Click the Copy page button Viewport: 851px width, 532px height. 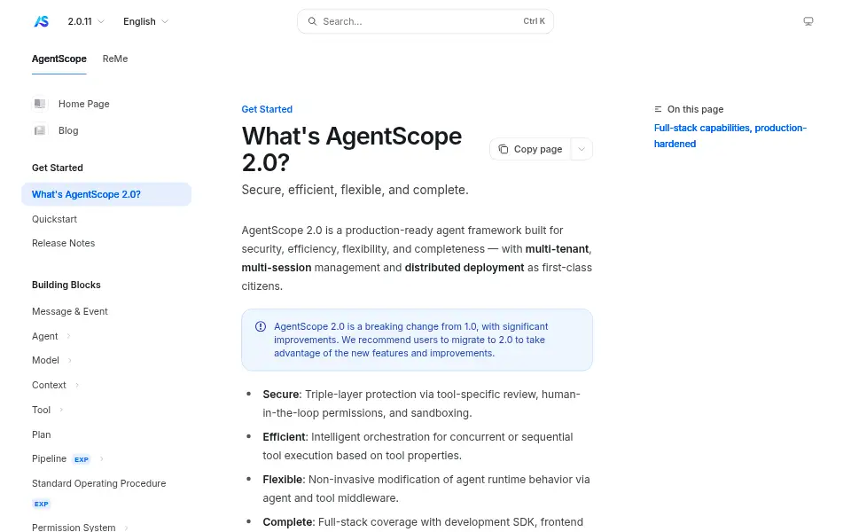point(530,149)
